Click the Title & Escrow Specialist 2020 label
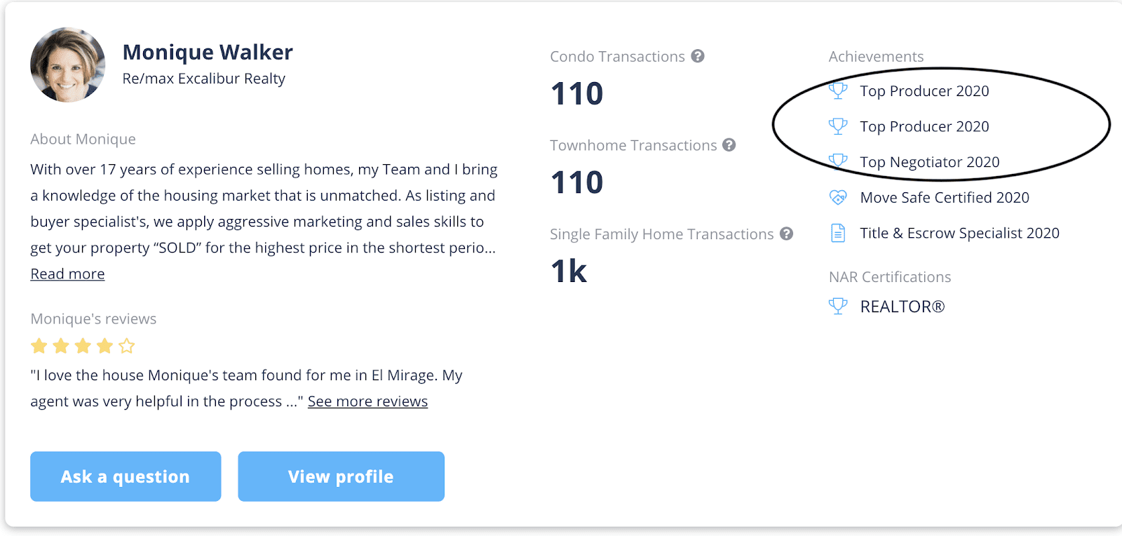1122x536 pixels. pyautogui.click(x=959, y=233)
